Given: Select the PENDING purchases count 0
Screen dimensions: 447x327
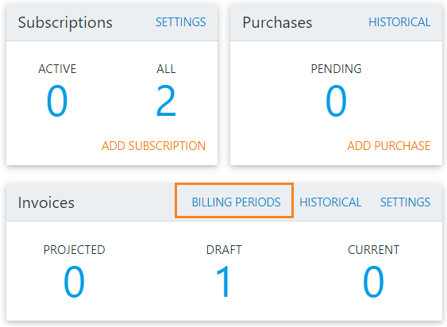Looking at the screenshot, I should [336, 101].
